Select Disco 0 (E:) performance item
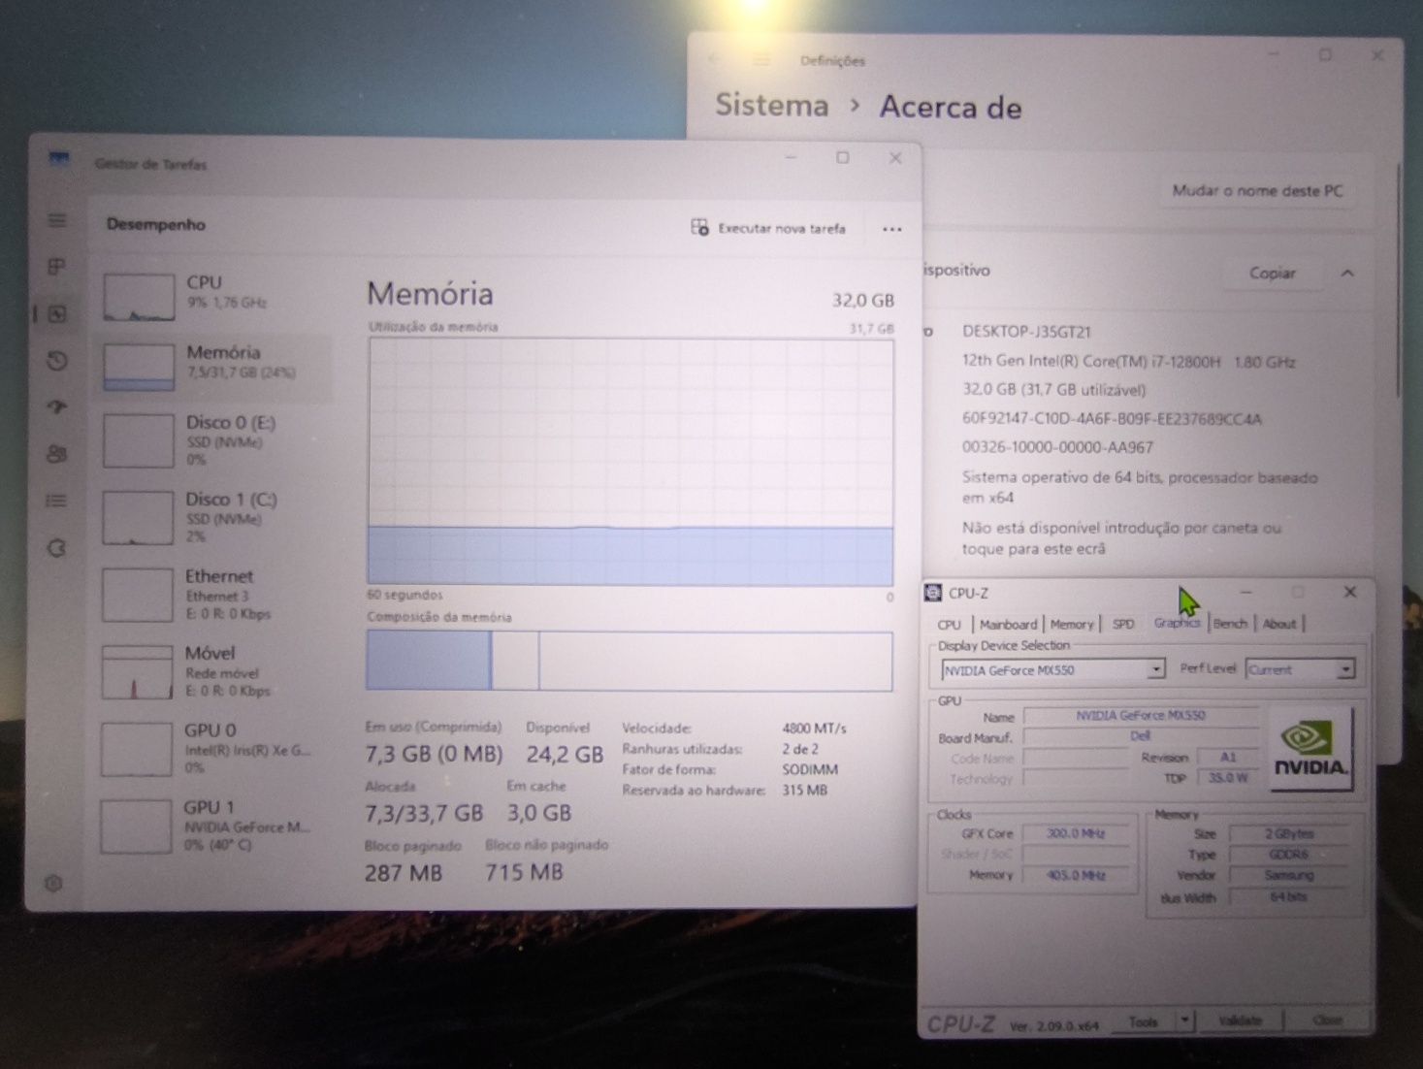1423x1069 pixels. 215,439
